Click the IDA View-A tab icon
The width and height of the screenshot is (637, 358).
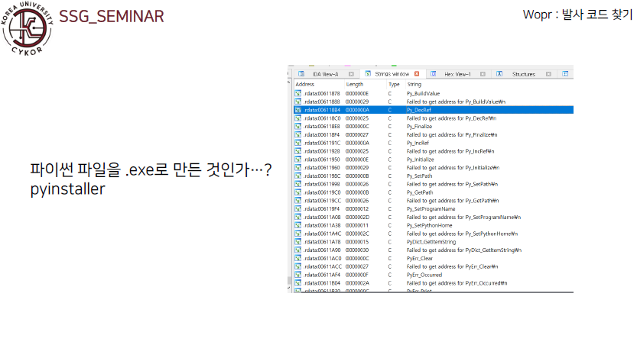(x=301, y=74)
